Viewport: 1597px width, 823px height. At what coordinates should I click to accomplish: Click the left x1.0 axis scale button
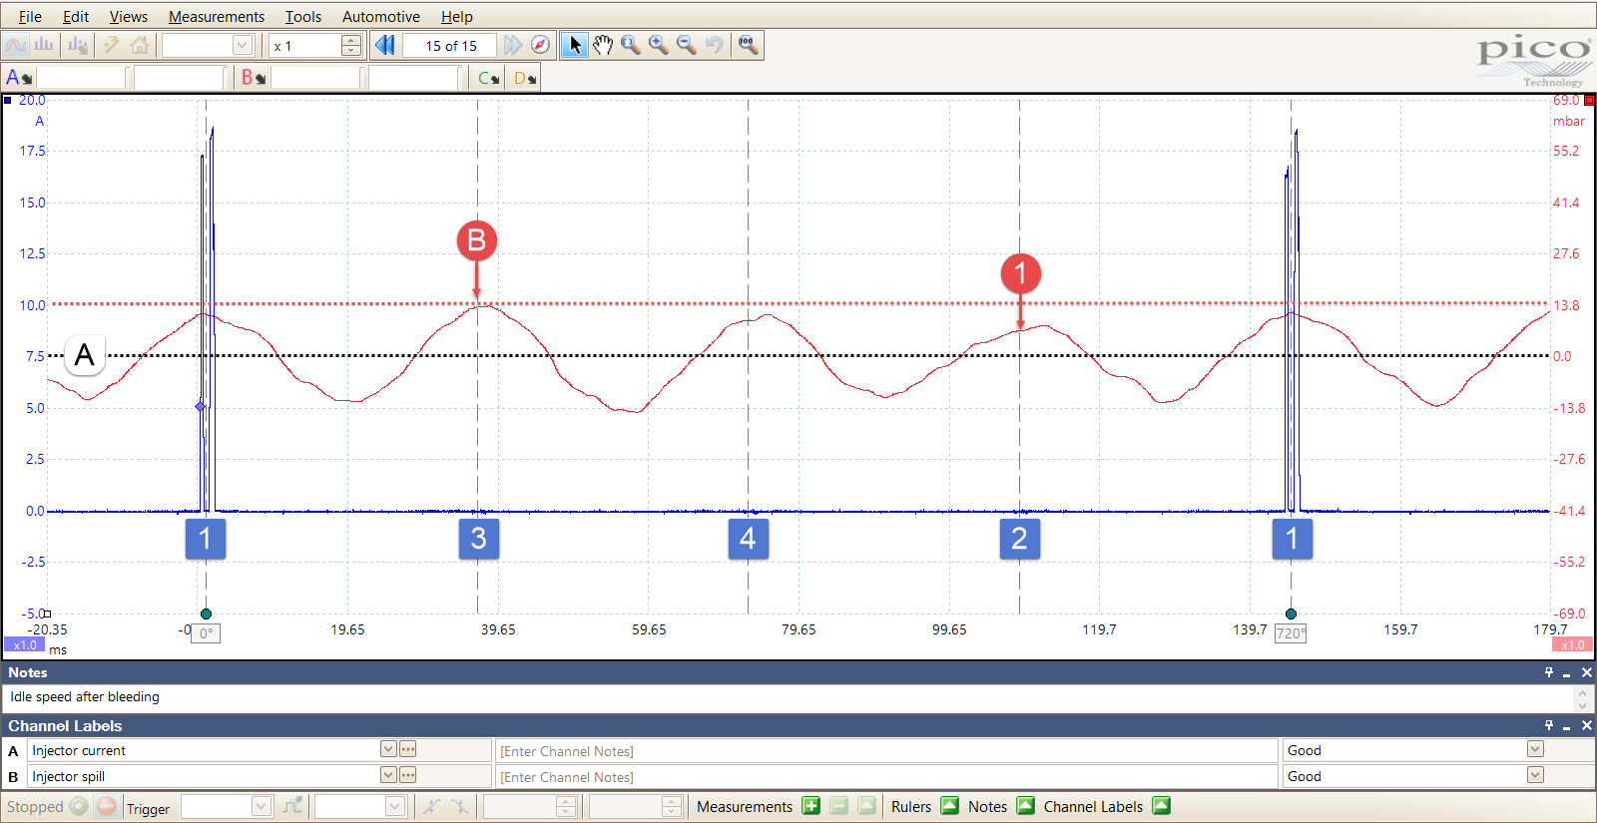click(25, 645)
